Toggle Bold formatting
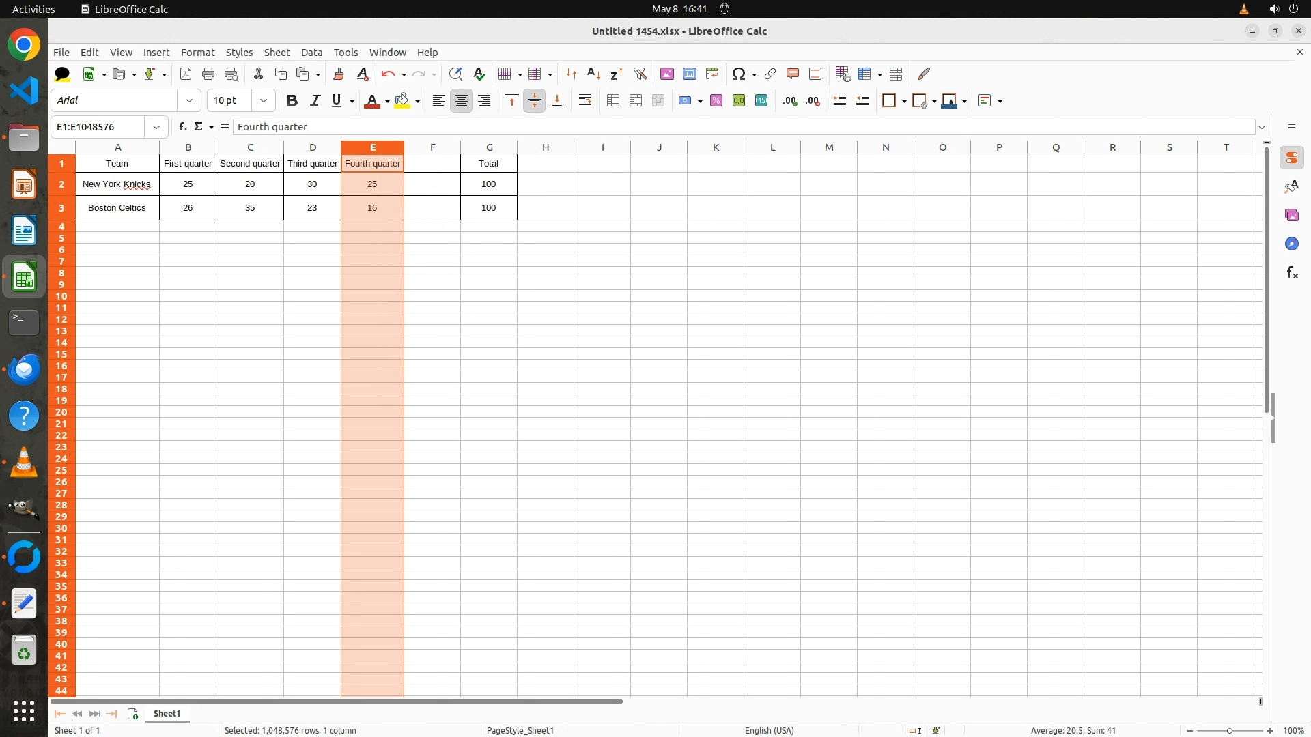This screenshot has width=1311, height=737. 292,100
